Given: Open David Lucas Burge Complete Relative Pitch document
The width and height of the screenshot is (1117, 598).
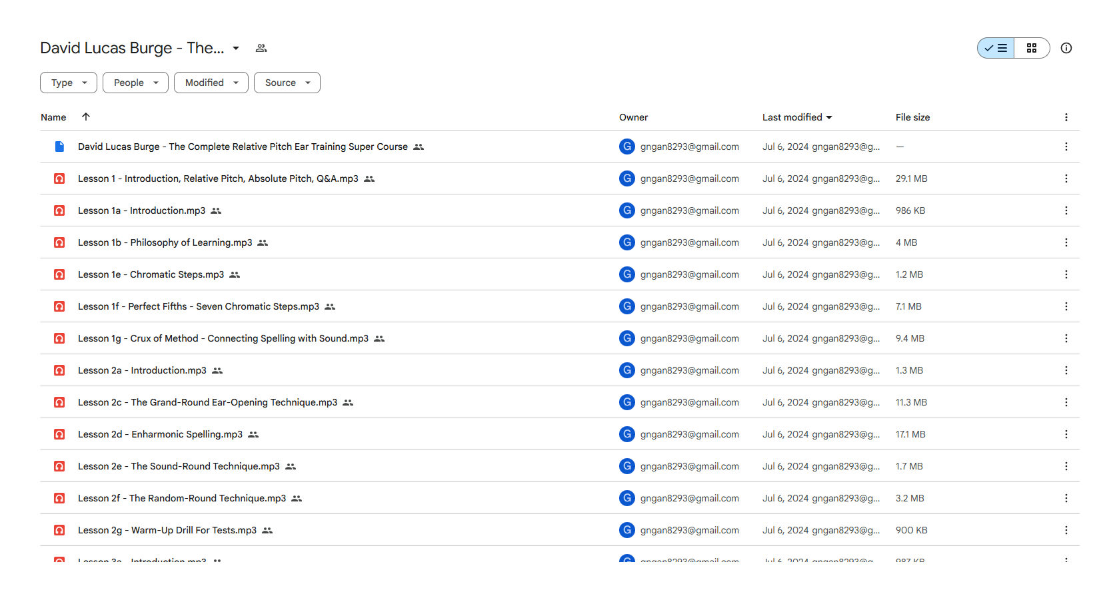Looking at the screenshot, I should point(243,147).
